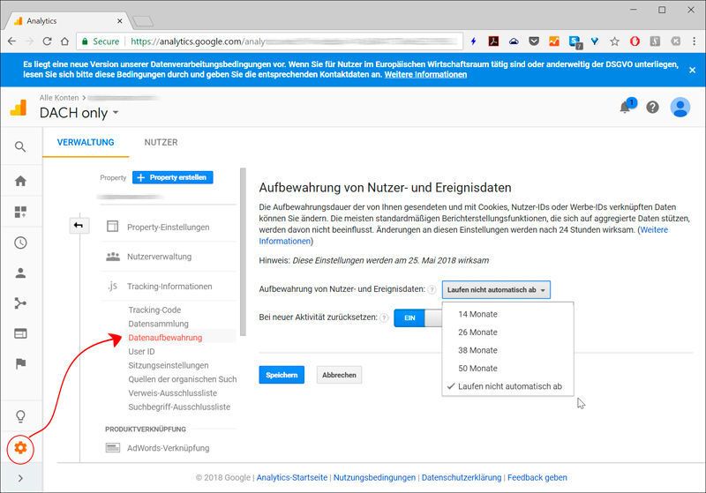706x493 pixels.
Task: Open the user account avatar
Action: pos(680,107)
